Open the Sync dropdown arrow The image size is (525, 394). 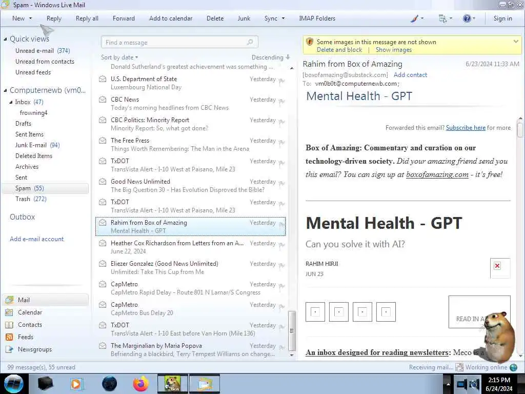pos(283,18)
